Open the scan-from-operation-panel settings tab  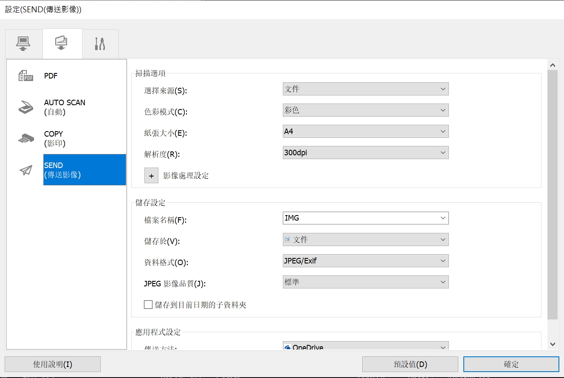pyautogui.click(x=62, y=44)
